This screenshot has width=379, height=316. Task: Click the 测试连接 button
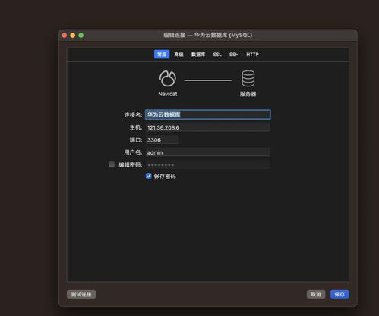point(81,294)
